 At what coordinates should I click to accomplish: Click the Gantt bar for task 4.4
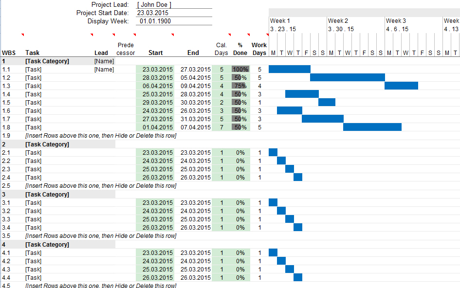[298, 277]
